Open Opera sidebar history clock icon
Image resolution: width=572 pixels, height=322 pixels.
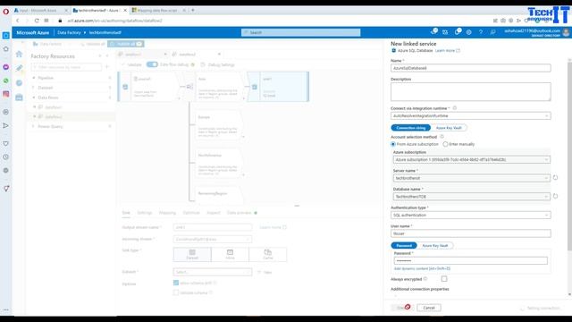tap(6, 157)
